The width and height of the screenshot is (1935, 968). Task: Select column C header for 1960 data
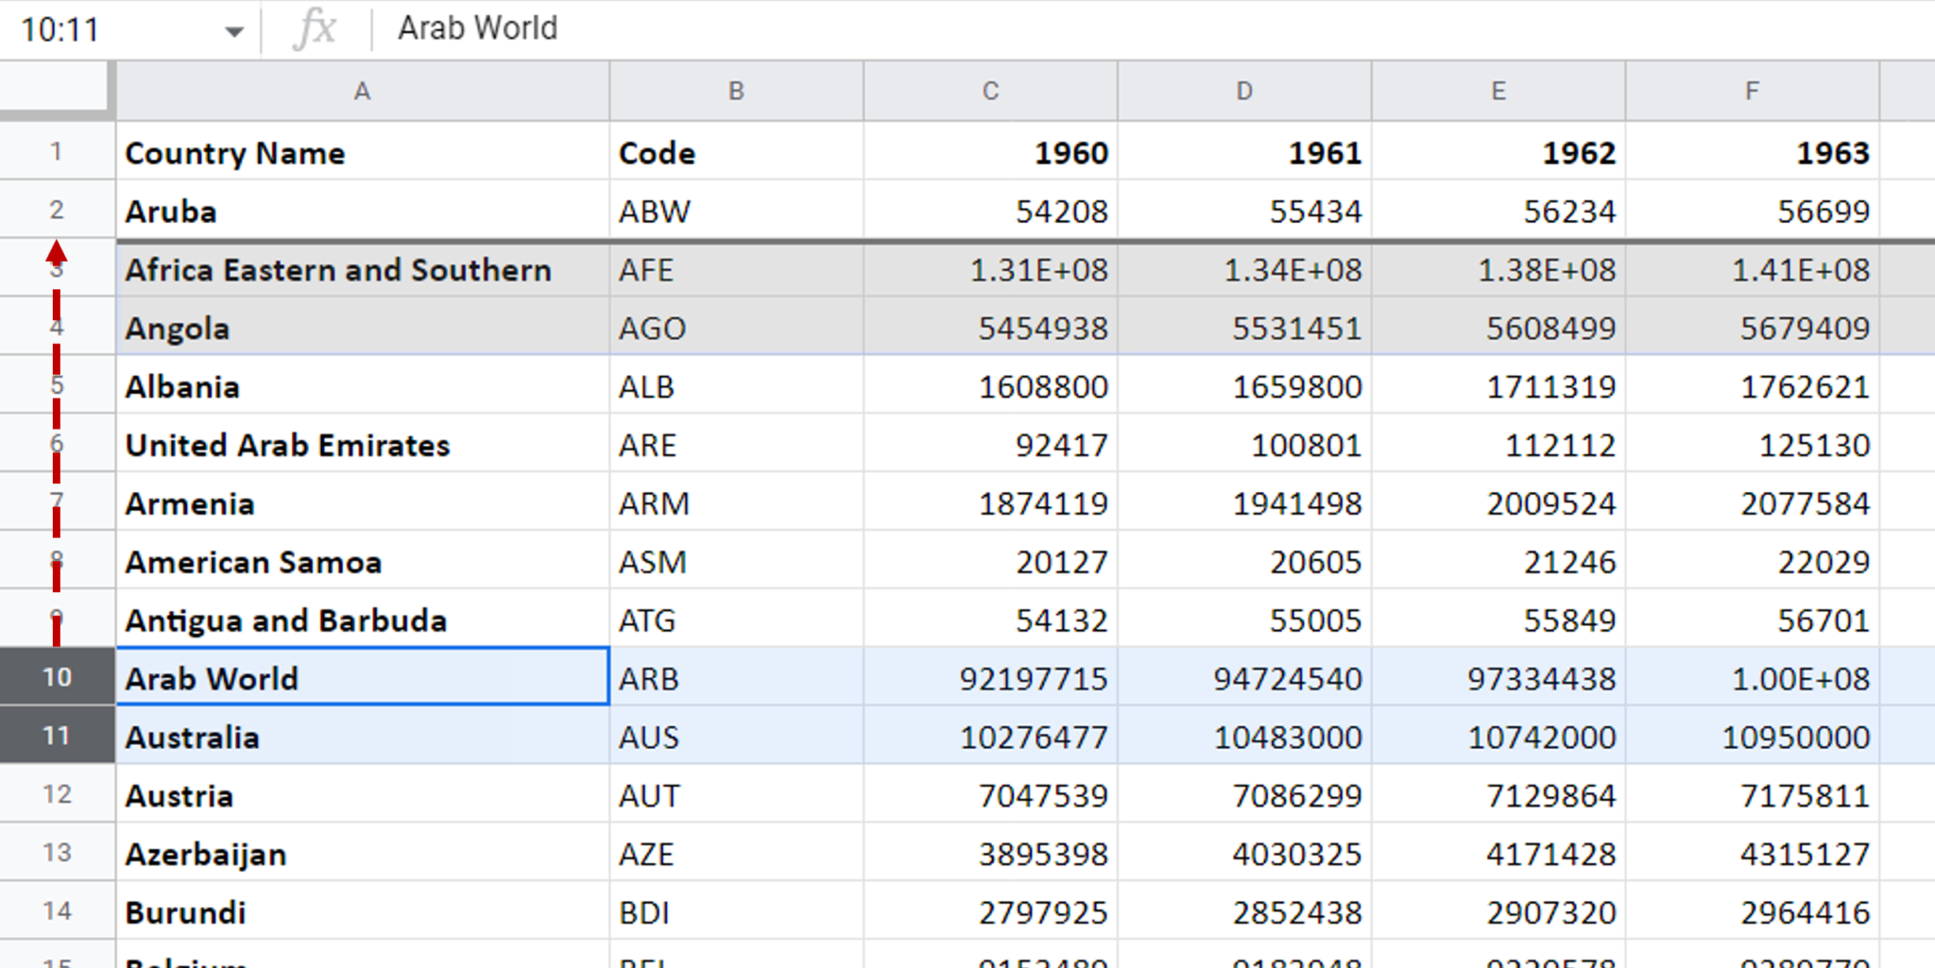989,91
